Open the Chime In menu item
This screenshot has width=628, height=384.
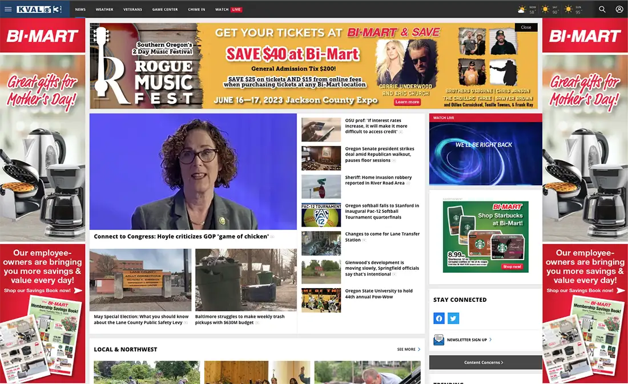[196, 9]
